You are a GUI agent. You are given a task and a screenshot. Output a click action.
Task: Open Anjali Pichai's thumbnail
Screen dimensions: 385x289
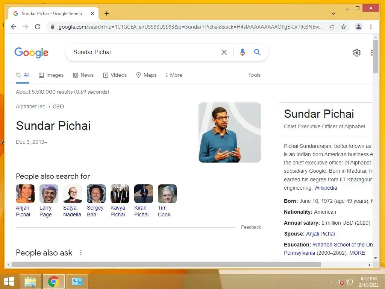click(25, 194)
